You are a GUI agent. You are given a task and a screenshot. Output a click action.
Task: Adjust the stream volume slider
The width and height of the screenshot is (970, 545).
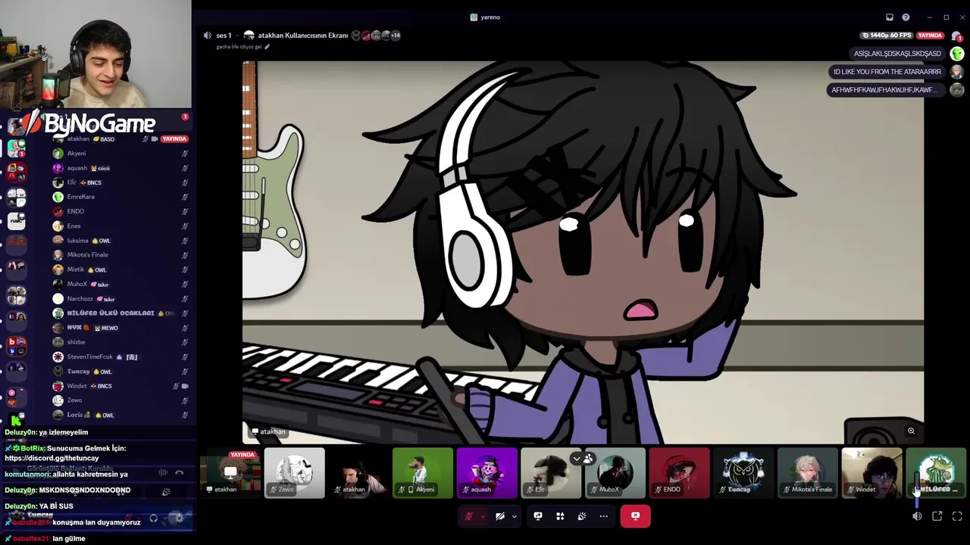(x=916, y=490)
